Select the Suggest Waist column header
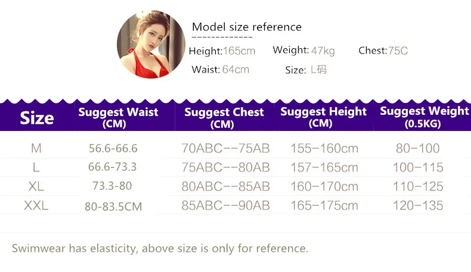Screen dimensions: 471x272 (118, 117)
